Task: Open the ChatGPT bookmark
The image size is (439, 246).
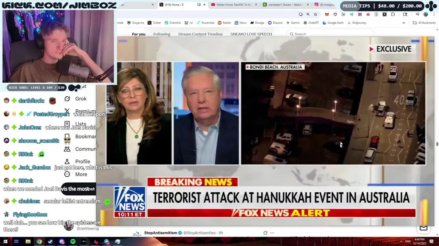Action: [311, 23]
